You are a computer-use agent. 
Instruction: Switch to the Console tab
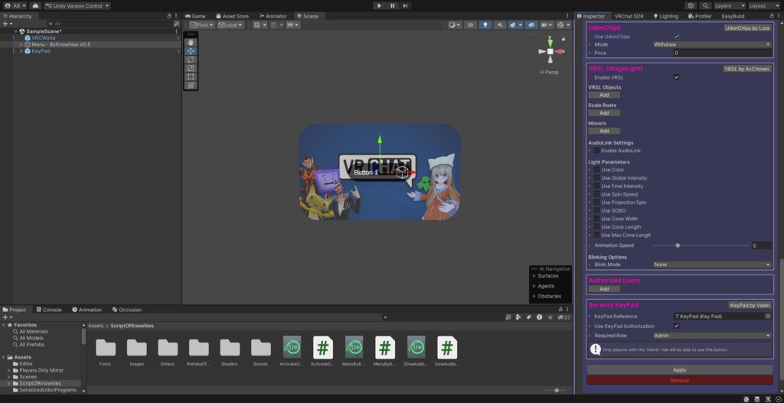point(48,310)
